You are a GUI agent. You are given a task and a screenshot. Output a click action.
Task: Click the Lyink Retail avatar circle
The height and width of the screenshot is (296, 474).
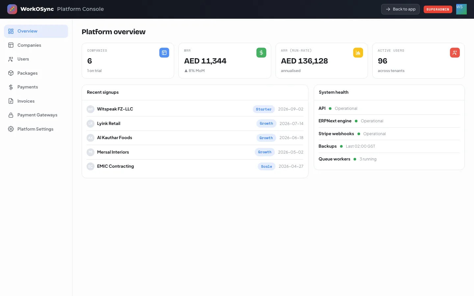(91, 124)
